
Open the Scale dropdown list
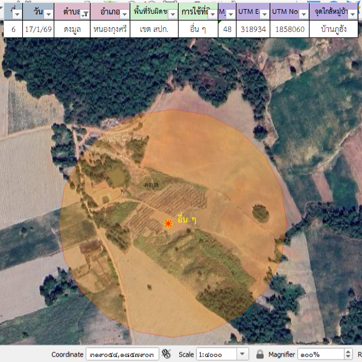[x=243, y=354]
